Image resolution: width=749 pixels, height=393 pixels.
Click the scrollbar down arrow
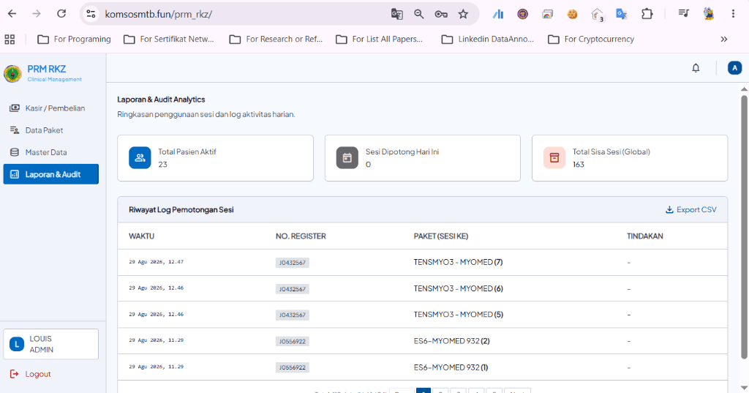tap(744, 388)
